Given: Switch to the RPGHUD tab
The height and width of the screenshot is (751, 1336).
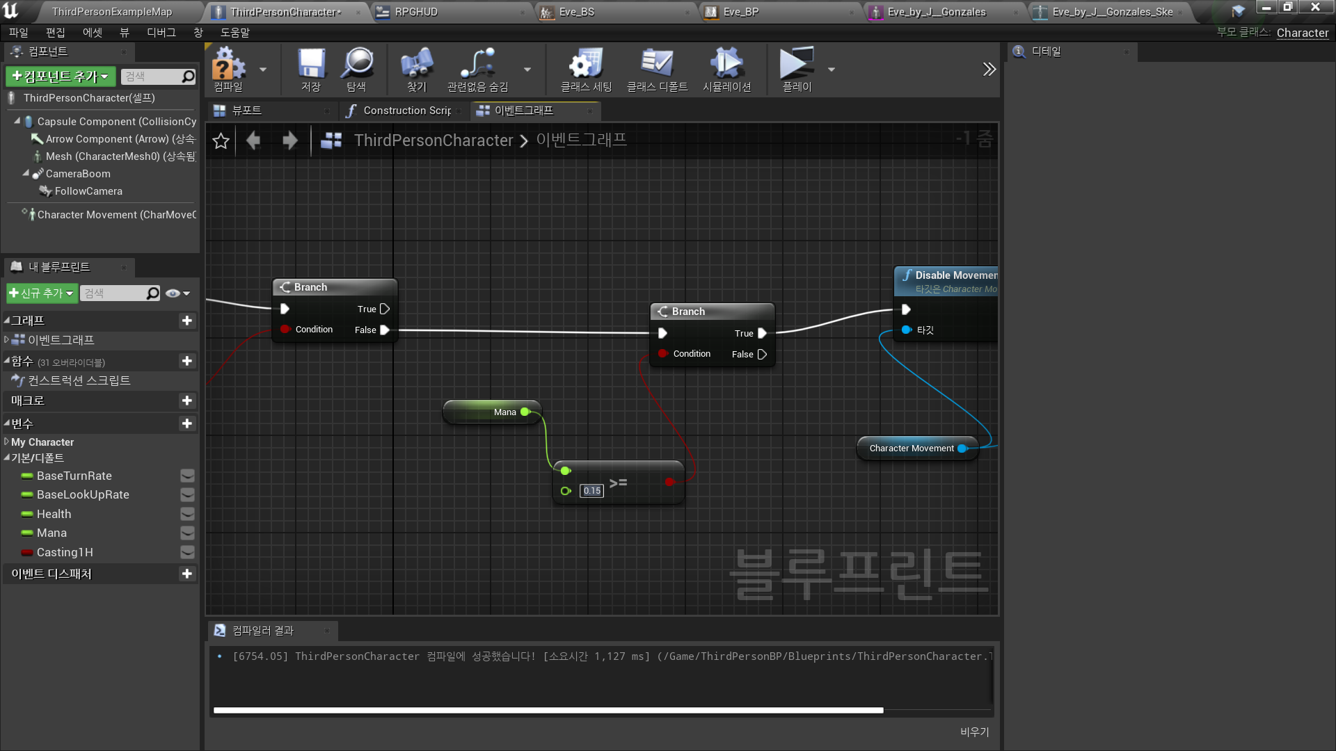Looking at the screenshot, I should click(x=416, y=12).
